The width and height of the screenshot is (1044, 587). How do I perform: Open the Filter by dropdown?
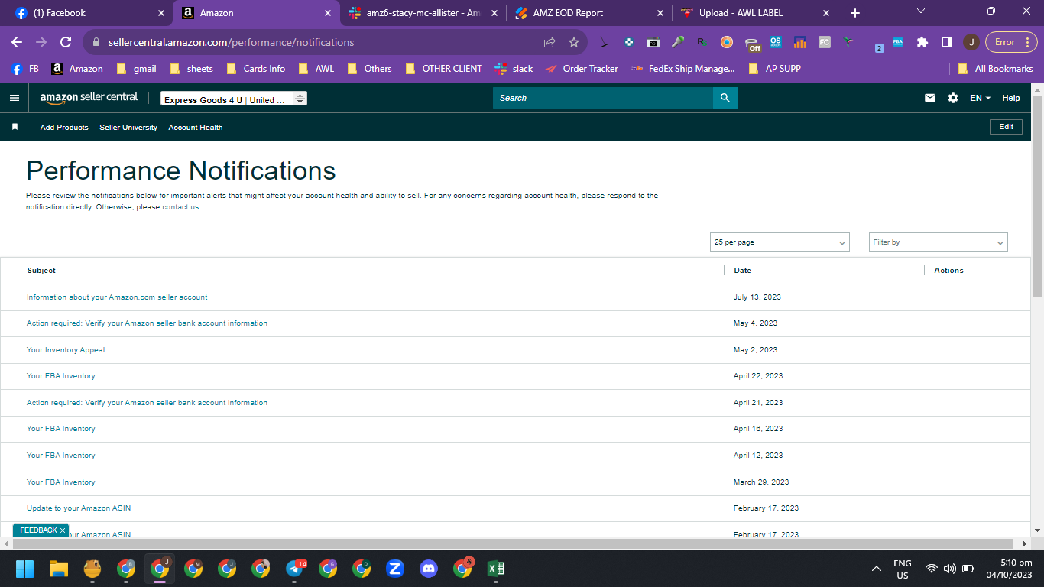[x=939, y=242]
